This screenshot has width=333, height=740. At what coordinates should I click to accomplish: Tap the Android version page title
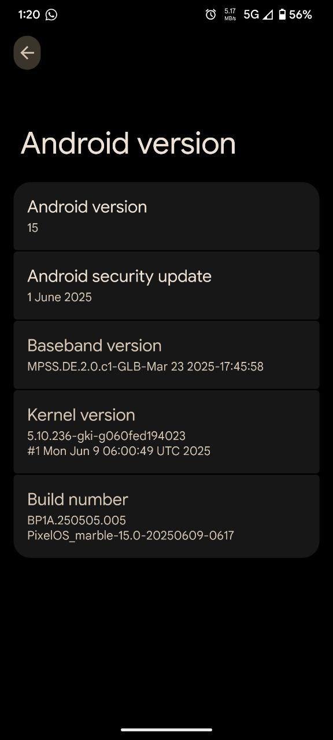pyautogui.click(x=128, y=143)
